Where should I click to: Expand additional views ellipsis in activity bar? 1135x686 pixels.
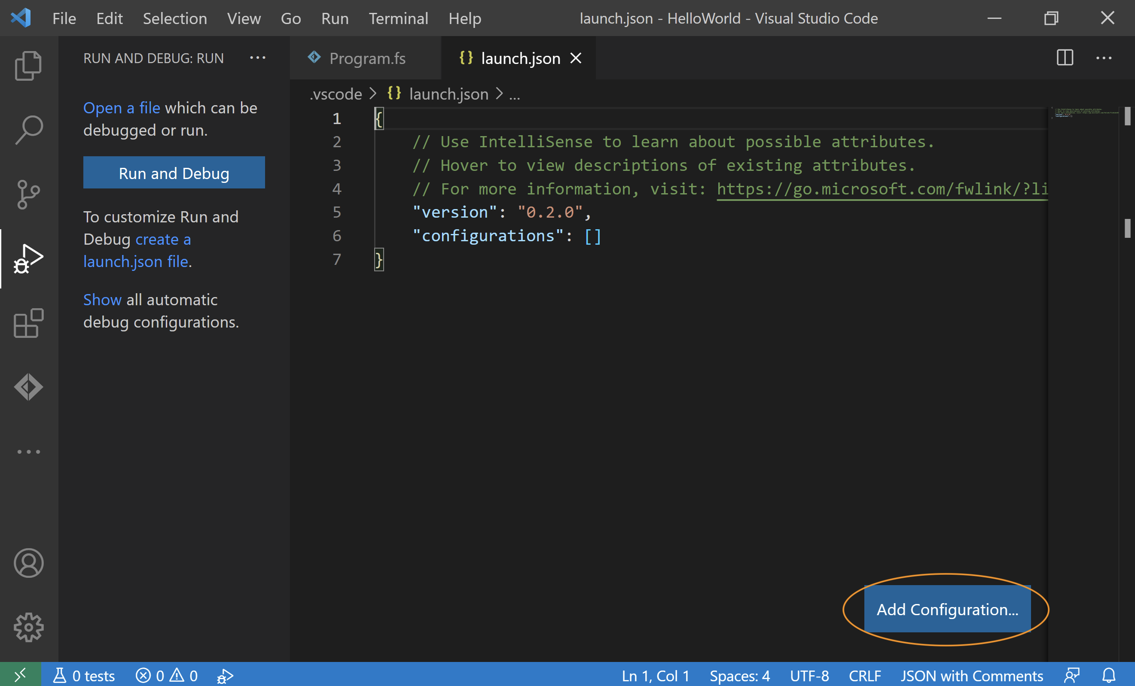tap(28, 452)
